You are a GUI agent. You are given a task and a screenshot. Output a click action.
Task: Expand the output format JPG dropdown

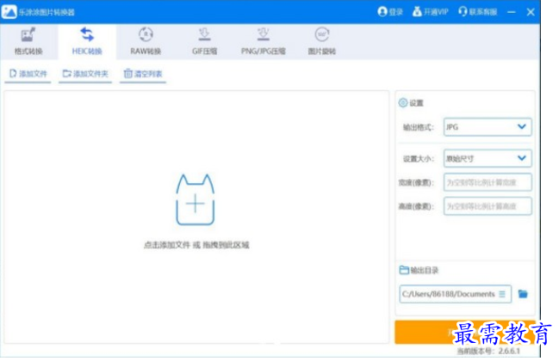[488, 127]
